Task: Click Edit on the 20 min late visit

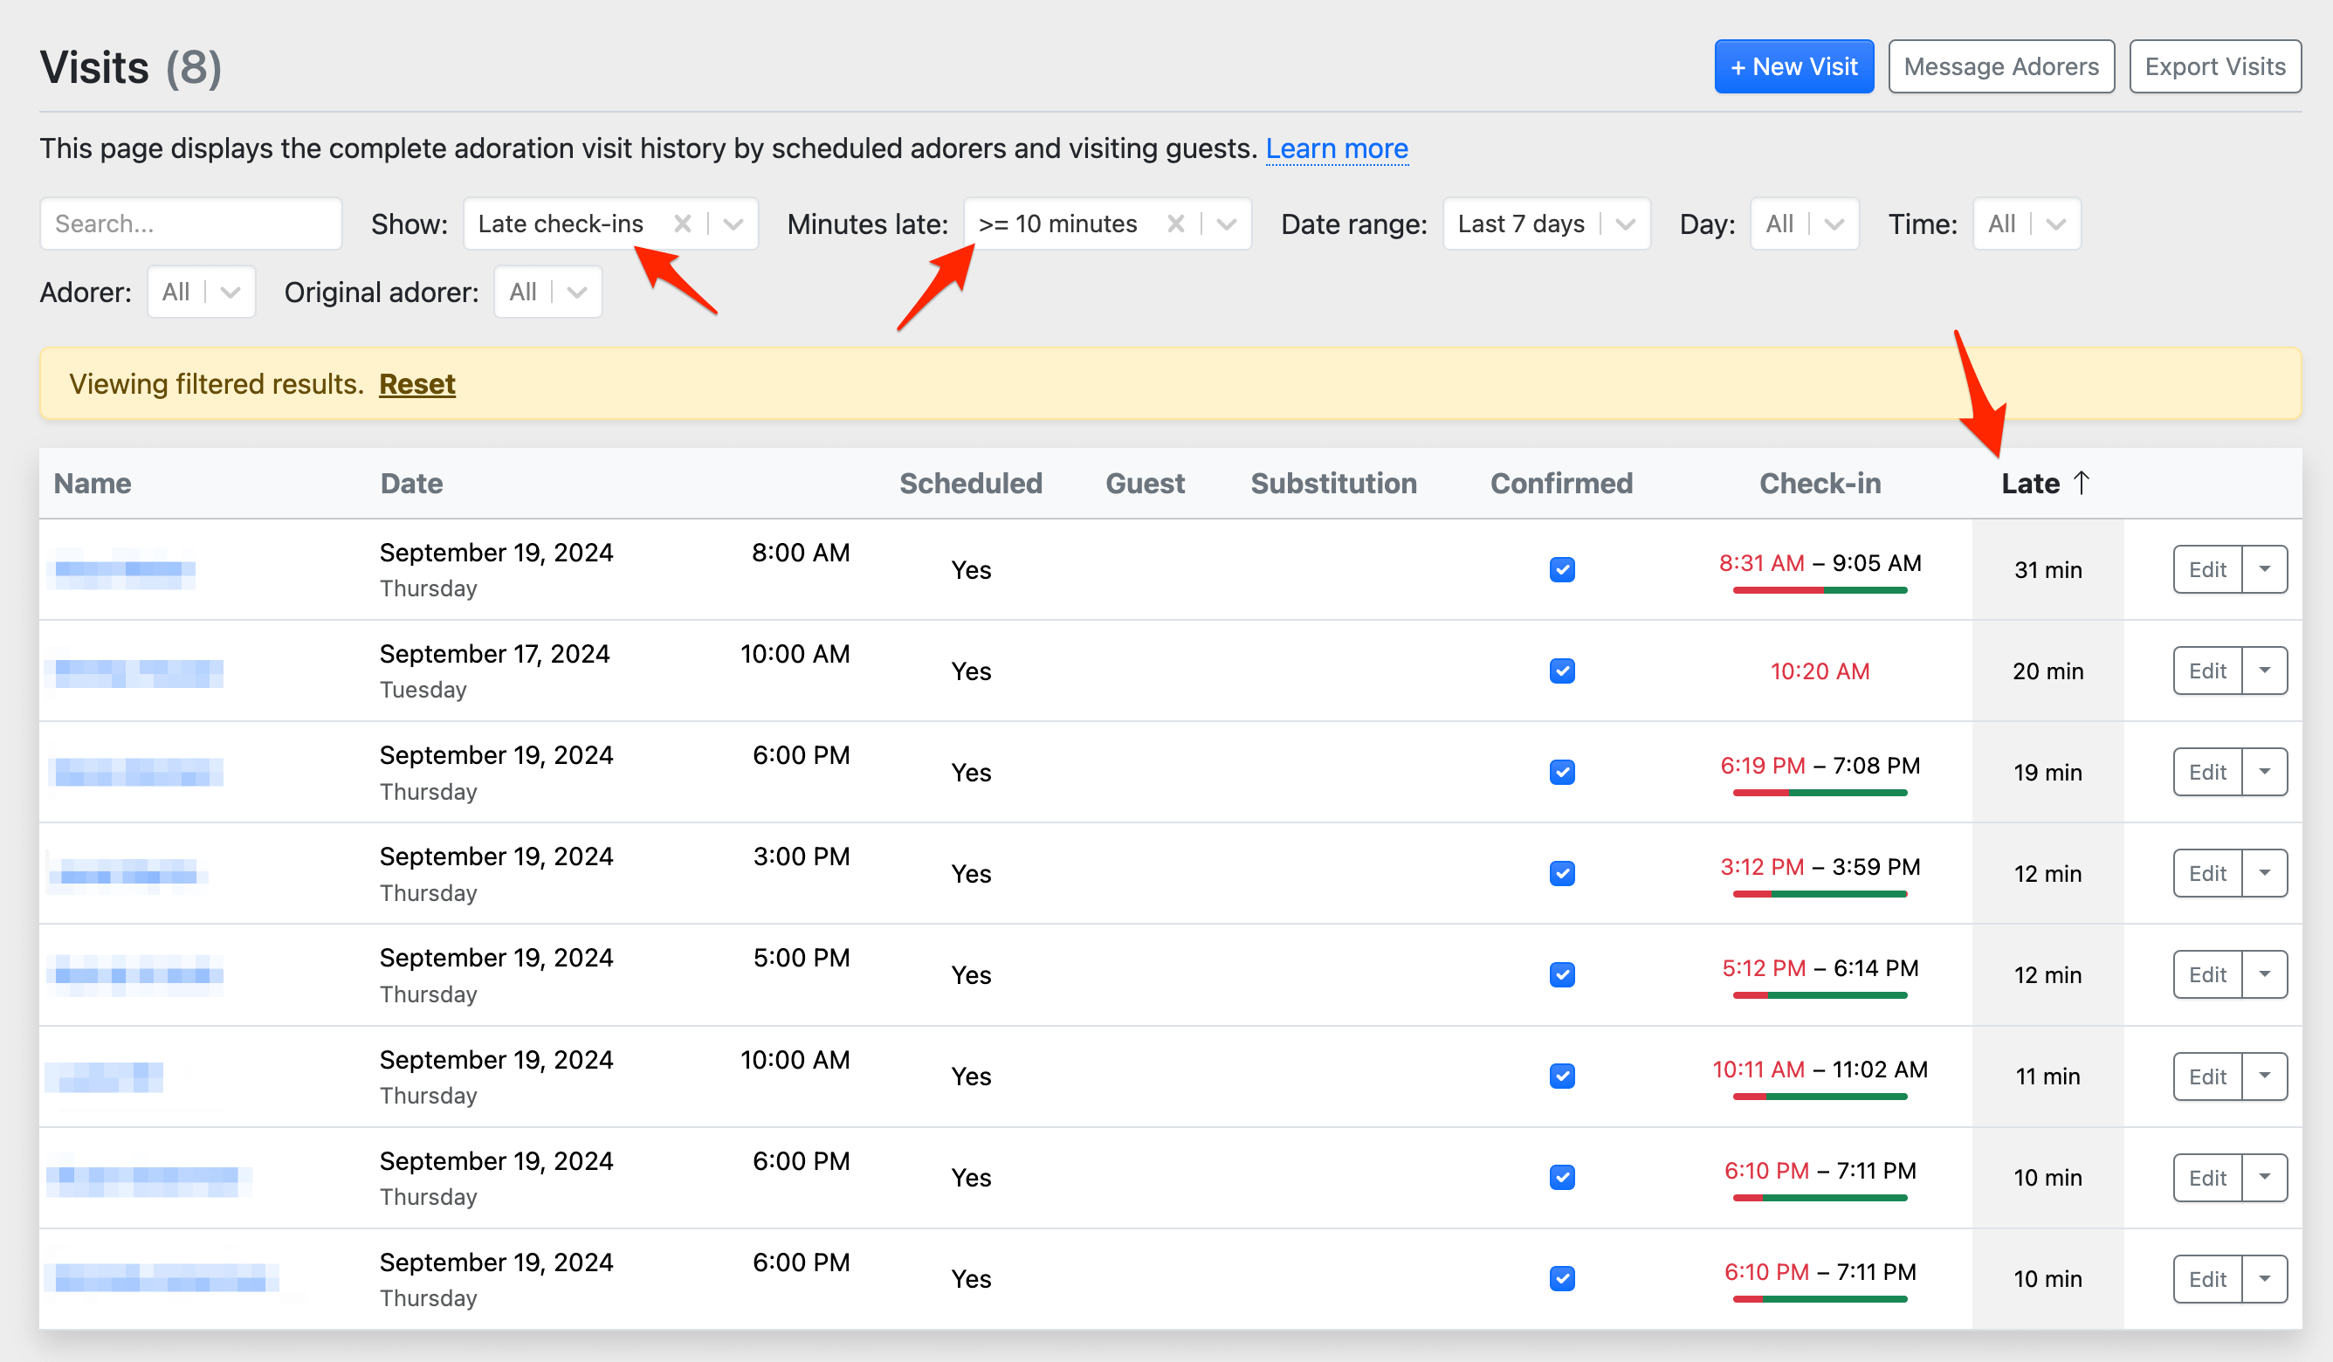Action: [2207, 671]
